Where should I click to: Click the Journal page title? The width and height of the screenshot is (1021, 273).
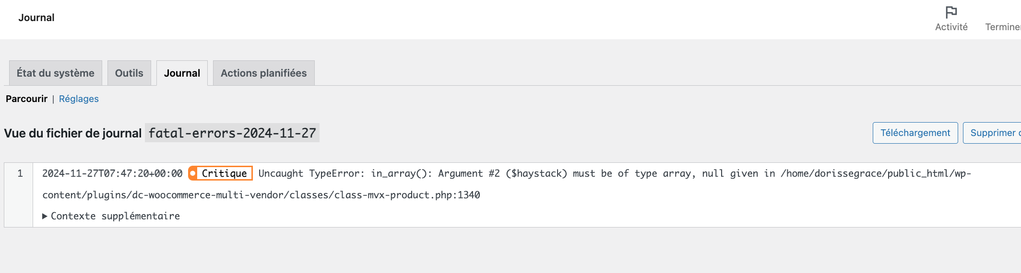tap(36, 18)
